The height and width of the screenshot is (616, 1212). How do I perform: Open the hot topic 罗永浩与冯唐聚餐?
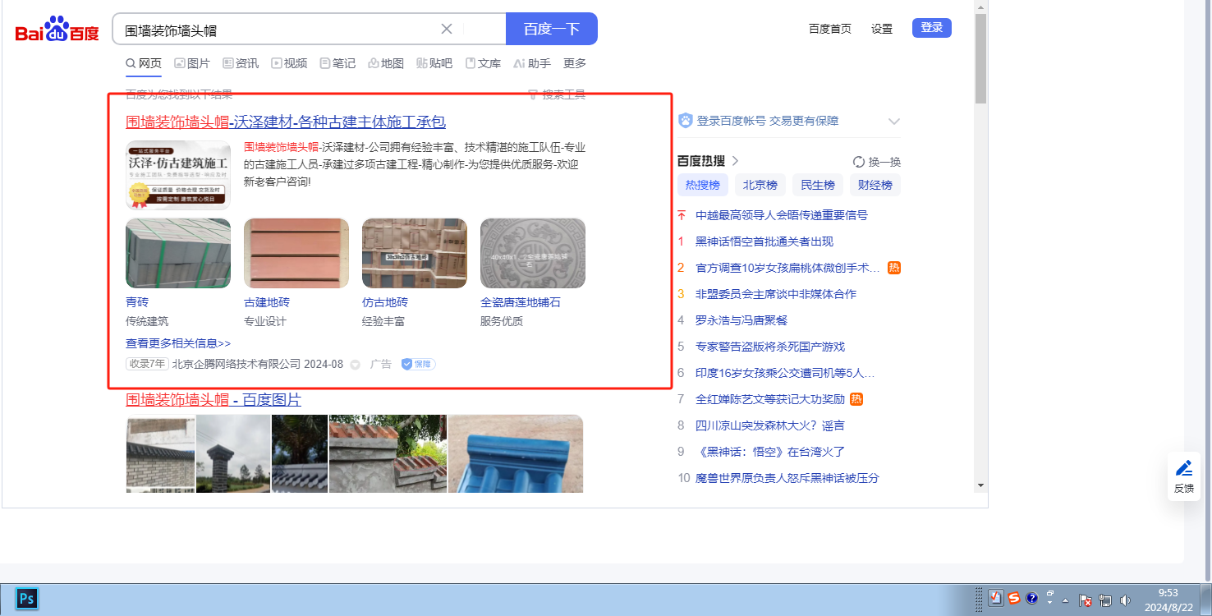coord(741,320)
